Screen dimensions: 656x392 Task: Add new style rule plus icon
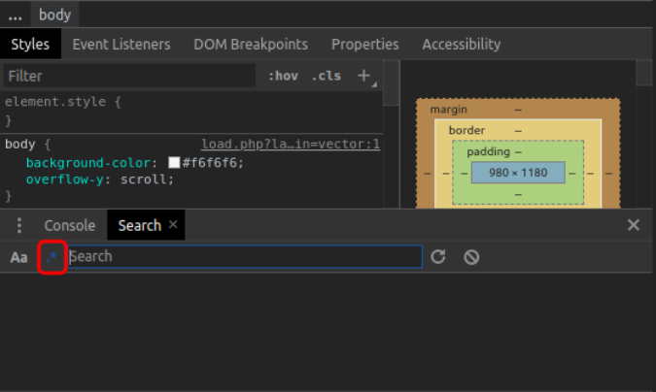pyautogui.click(x=364, y=76)
